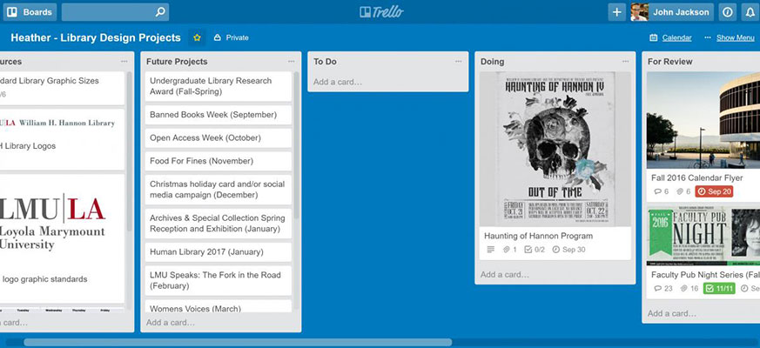Open the notifications bell
The image size is (760, 348).
pyautogui.click(x=750, y=12)
